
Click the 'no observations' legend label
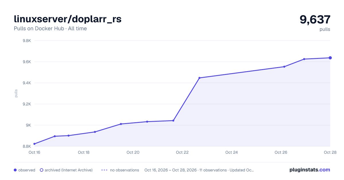coord(124,170)
